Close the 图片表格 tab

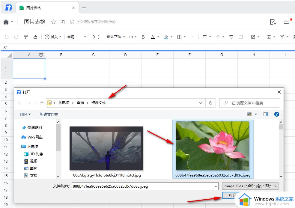pos(73,8)
